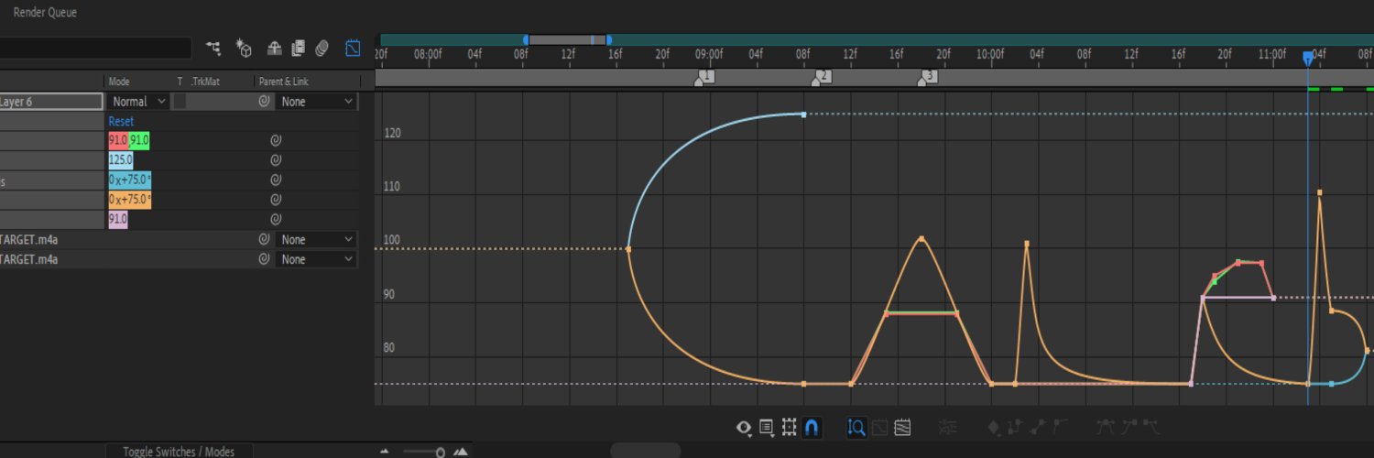Open Layer 6 parent None dropdown
The width and height of the screenshot is (1374, 458).
tap(316, 102)
